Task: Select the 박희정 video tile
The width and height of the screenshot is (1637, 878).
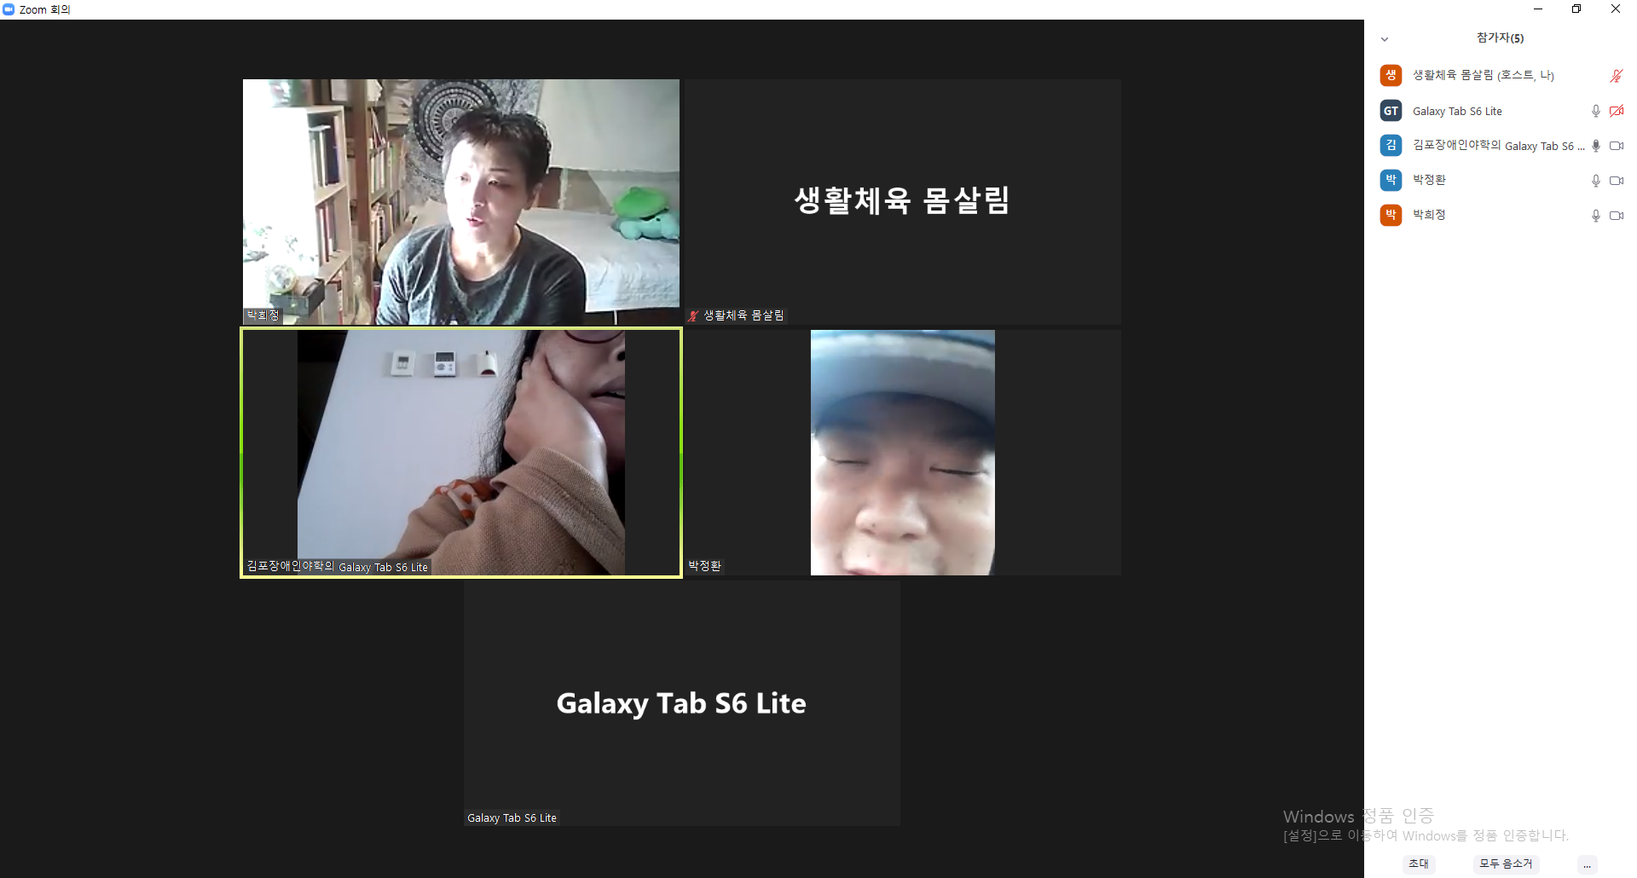Action: click(461, 202)
